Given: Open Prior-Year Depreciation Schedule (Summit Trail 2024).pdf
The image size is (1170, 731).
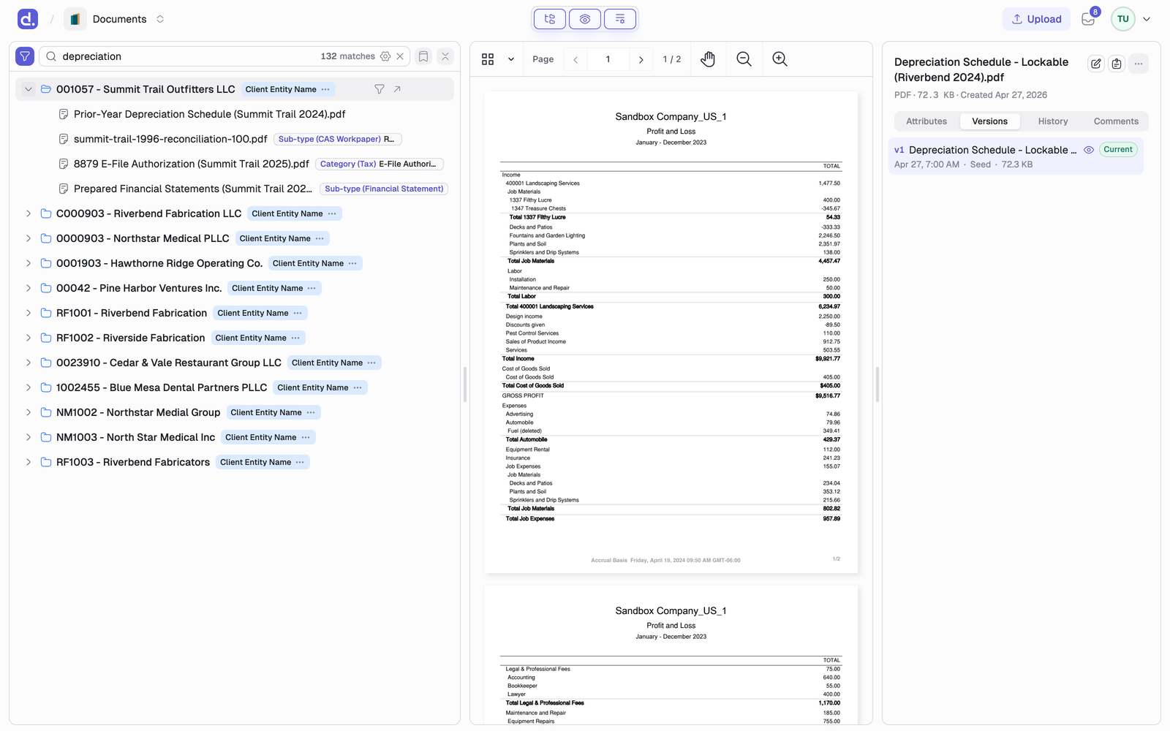Looking at the screenshot, I should pyautogui.click(x=209, y=114).
